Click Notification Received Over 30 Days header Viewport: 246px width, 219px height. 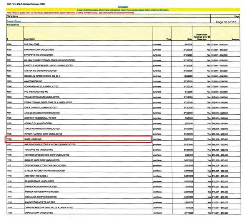tap(202, 37)
